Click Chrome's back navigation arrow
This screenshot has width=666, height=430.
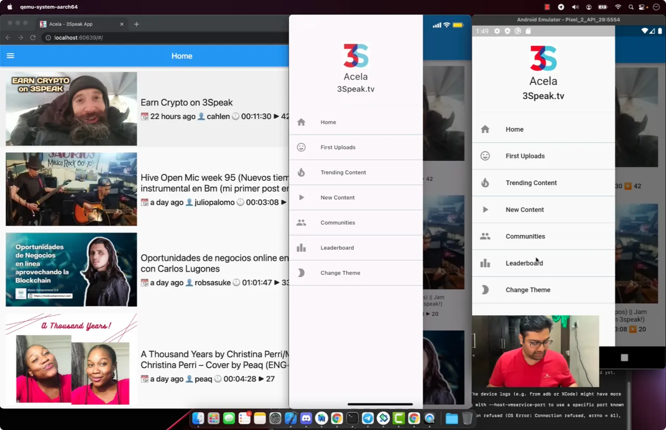pyautogui.click(x=8, y=37)
